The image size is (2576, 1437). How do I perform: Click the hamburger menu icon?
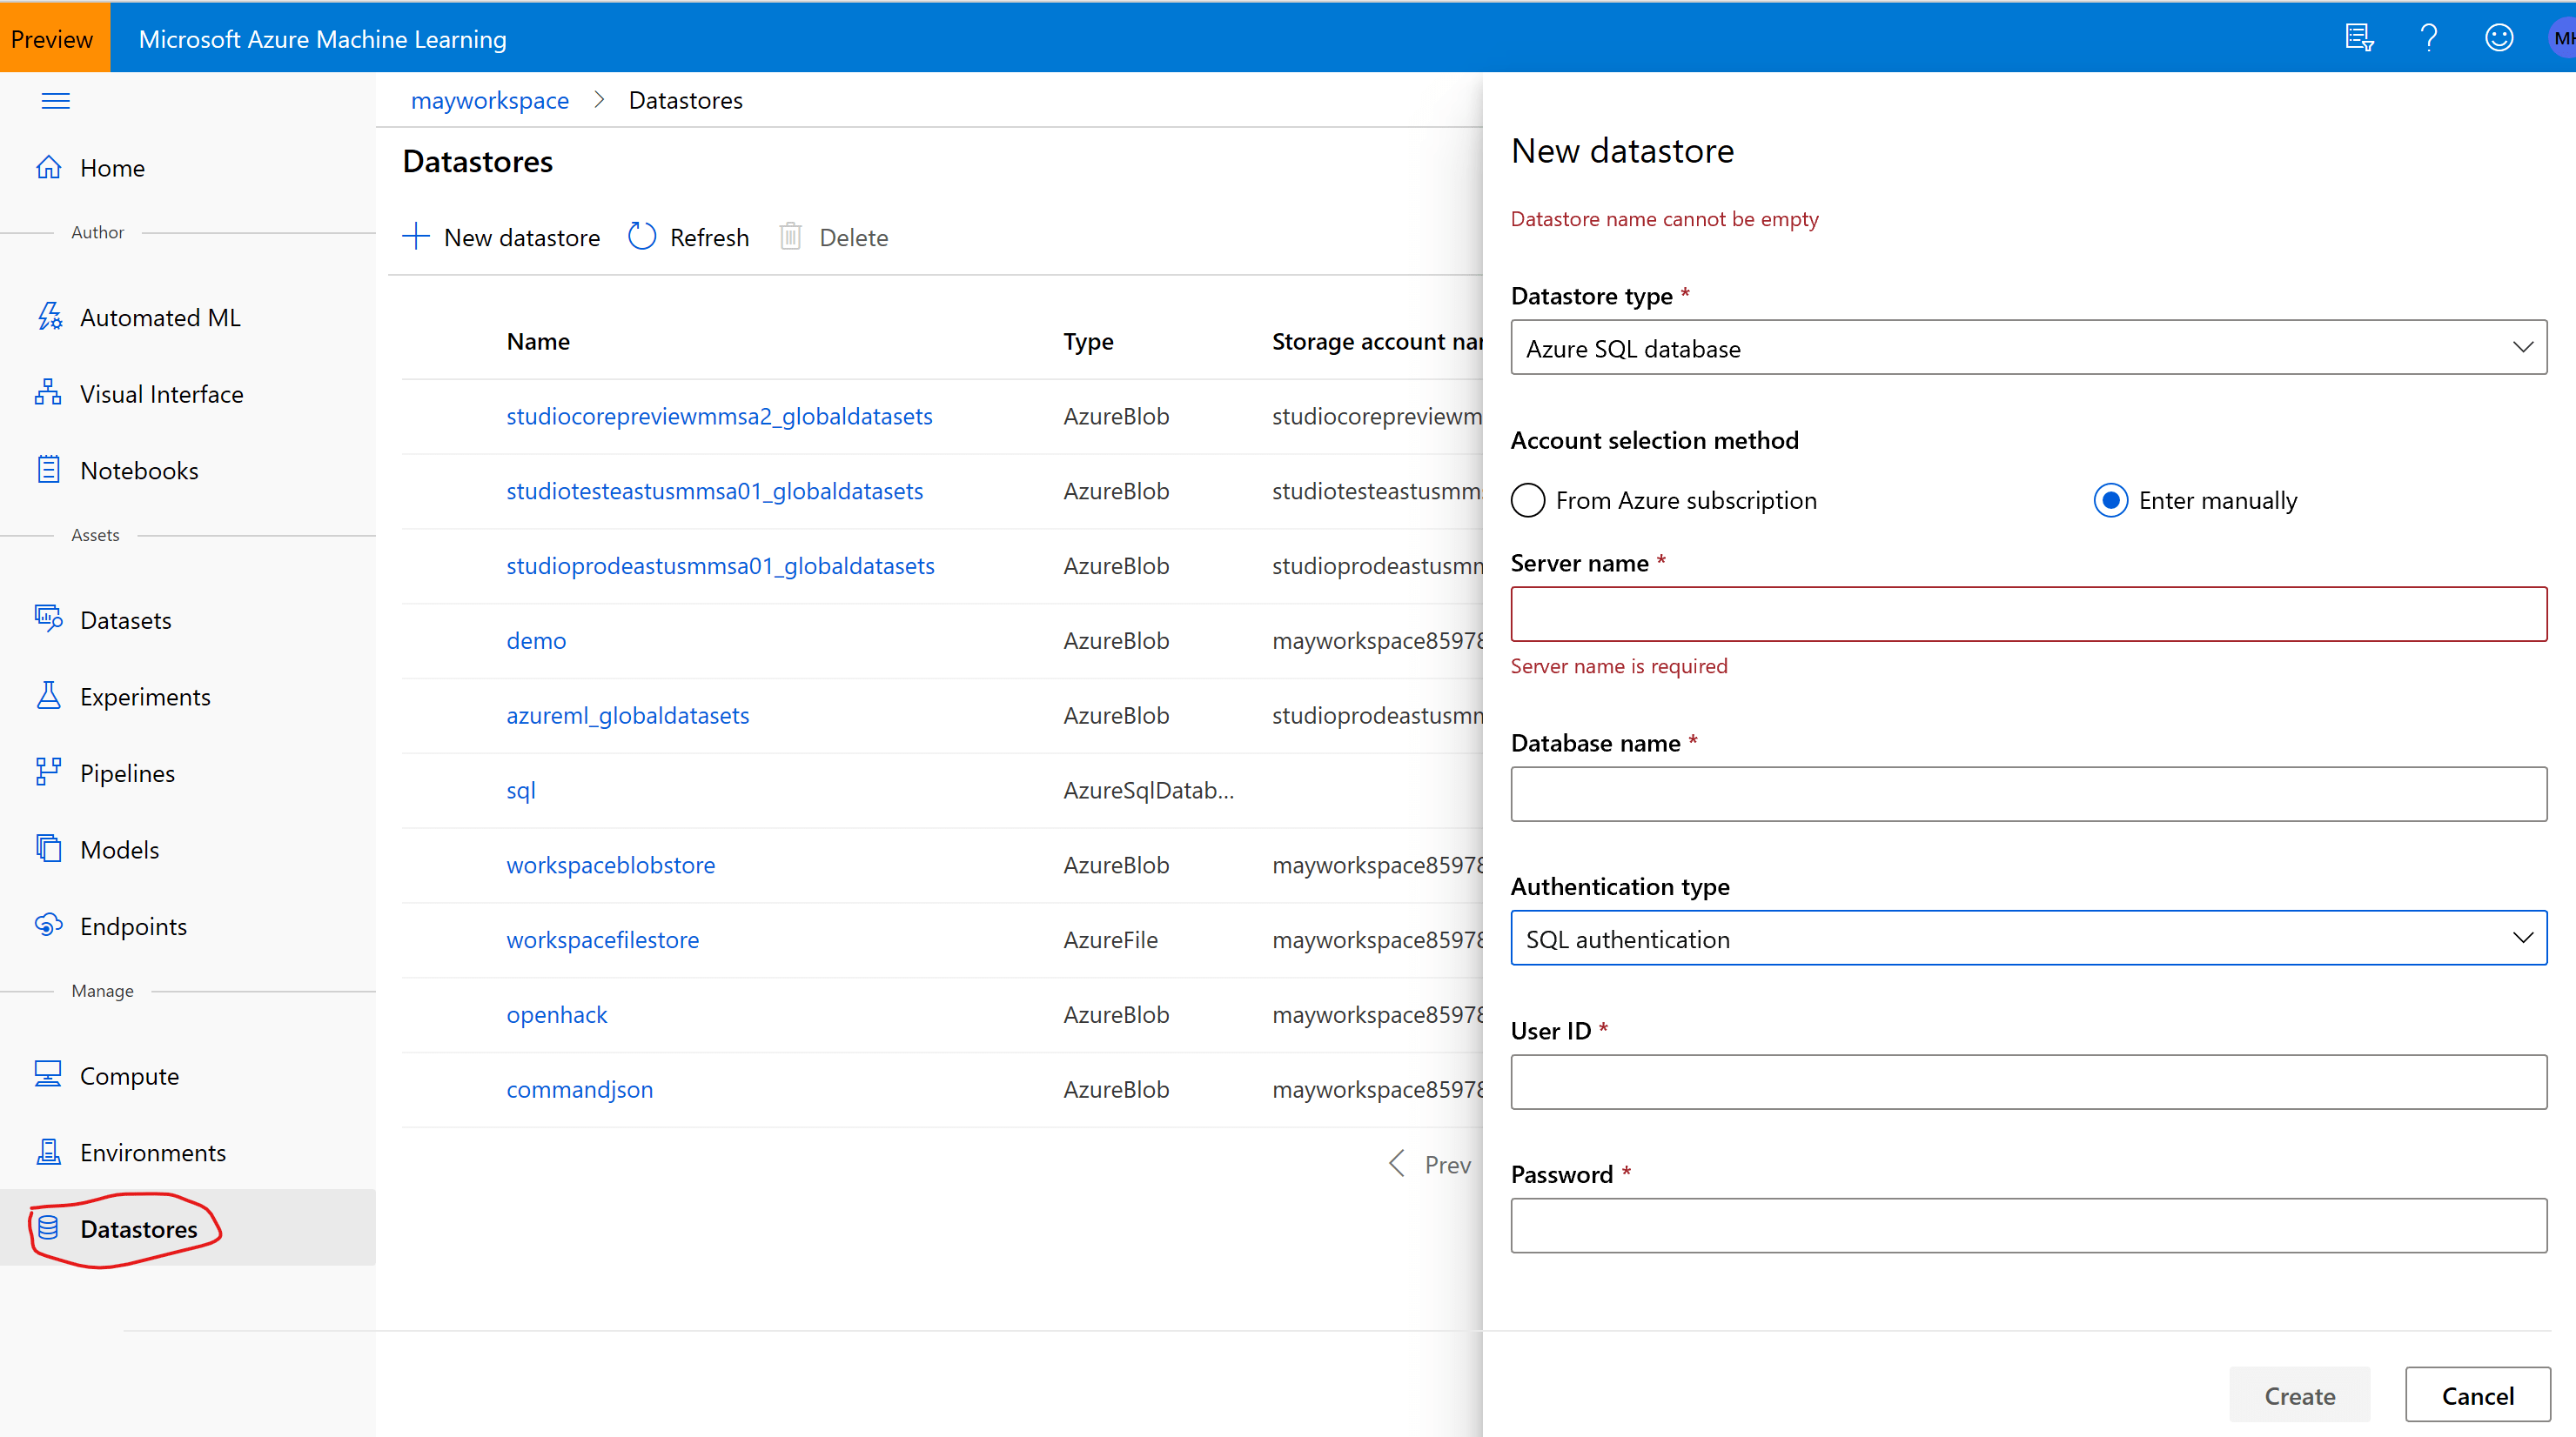[x=55, y=101]
